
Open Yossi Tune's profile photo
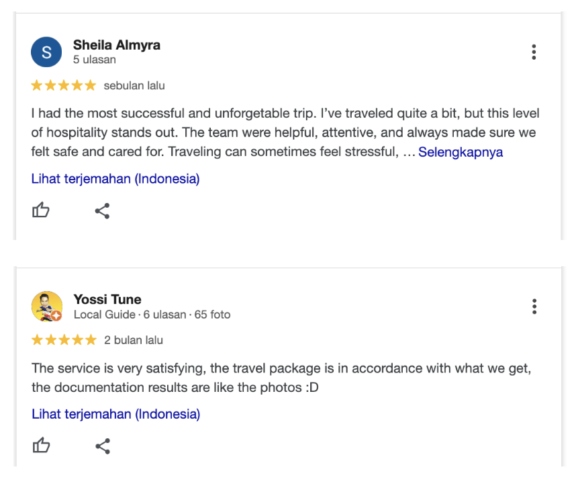tap(46, 307)
